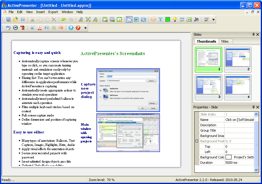Select slide thumbnail 3

pos(209,87)
